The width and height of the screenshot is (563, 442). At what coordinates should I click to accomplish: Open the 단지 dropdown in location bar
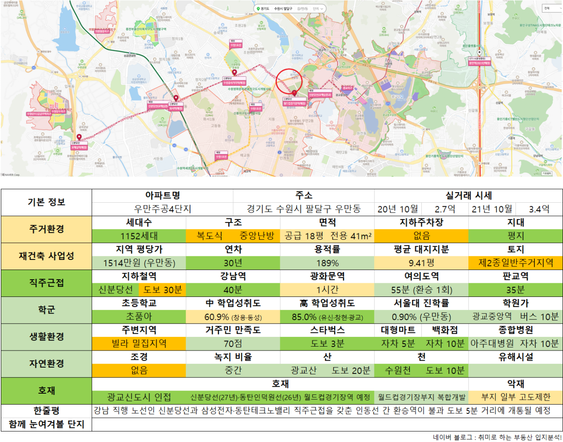coord(318,9)
